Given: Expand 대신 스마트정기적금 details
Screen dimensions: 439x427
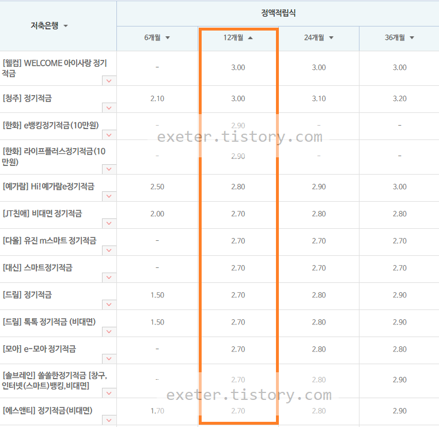Looking at the screenshot, I should click(109, 278).
